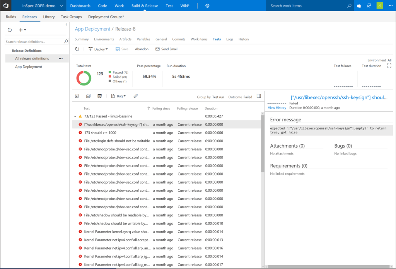
Task: Open the settings gear in top navigation
Action: (x=207, y=6)
